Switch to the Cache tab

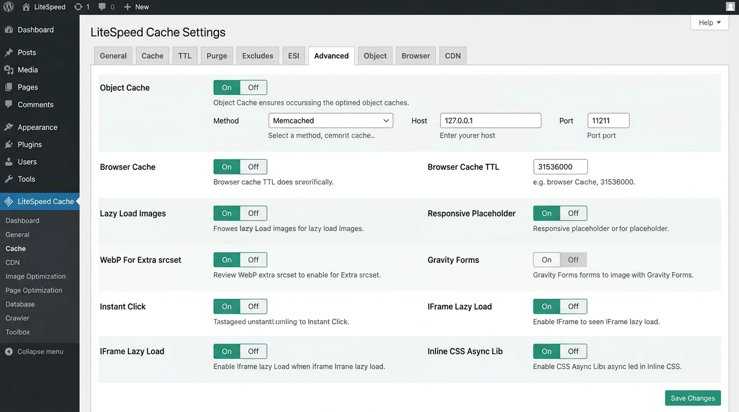point(153,56)
